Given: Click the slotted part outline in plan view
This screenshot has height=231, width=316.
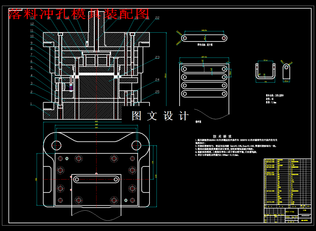Looking at the screenshot, I should click(96, 179).
